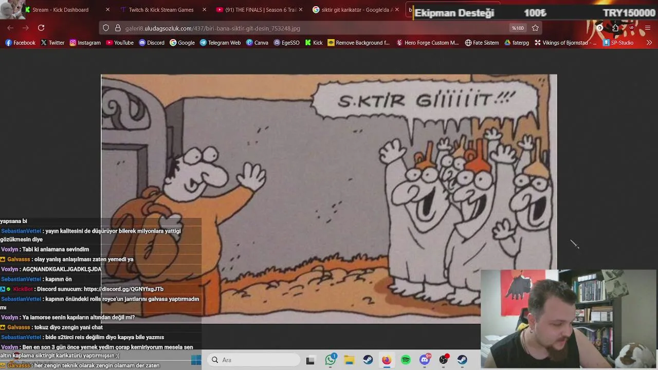The width and height of the screenshot is (658, 370).
Task: Open the Fate Sistem bookmark
Action: point(482,43)
